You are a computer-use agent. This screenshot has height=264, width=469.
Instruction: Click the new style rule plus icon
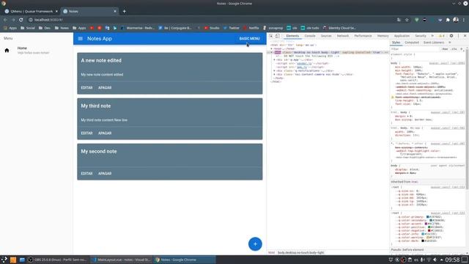461,49
